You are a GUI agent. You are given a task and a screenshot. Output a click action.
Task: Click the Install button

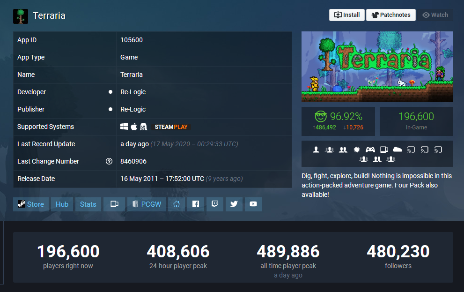coord(347,15)
